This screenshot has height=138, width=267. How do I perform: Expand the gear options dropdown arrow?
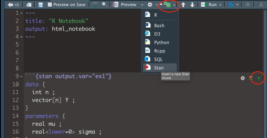pos(157,5)
